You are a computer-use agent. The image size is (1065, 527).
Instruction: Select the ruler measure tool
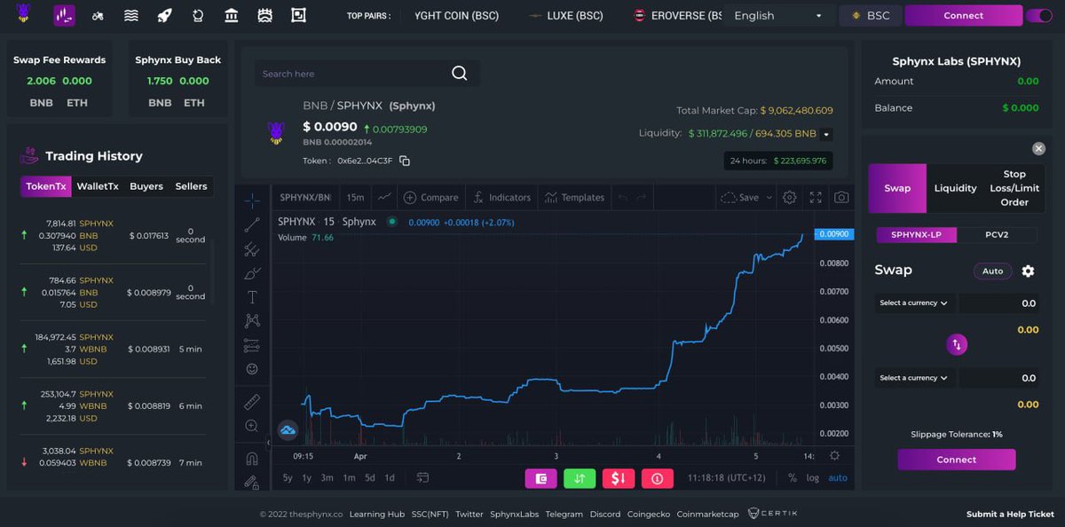(x=252, y=402)
